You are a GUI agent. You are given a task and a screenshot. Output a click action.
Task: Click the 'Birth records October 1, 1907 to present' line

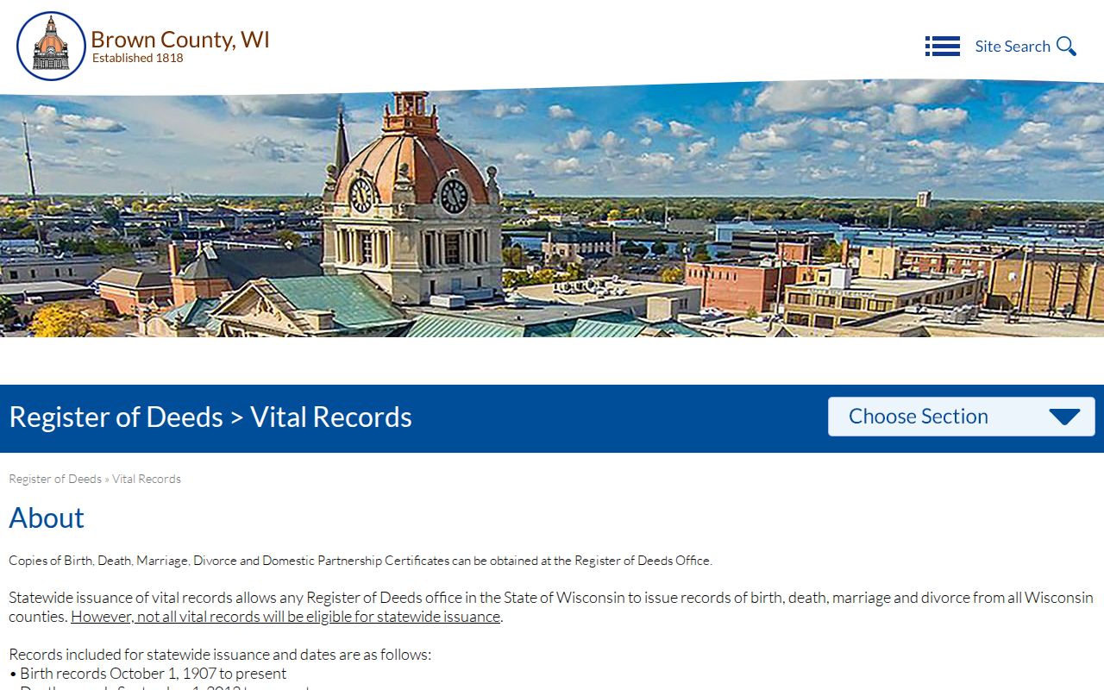click(x=147, y=674)
